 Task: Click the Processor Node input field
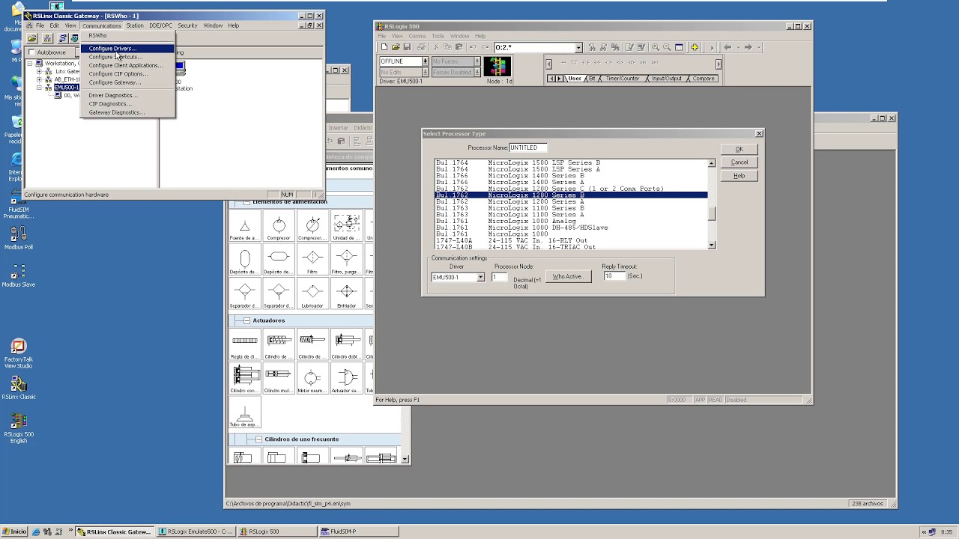click(498, 277)
